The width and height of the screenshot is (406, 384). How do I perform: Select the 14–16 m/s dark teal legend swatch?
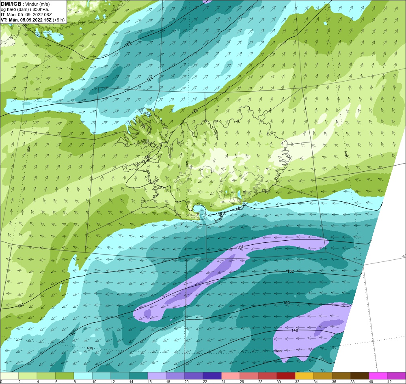[138, 376]
